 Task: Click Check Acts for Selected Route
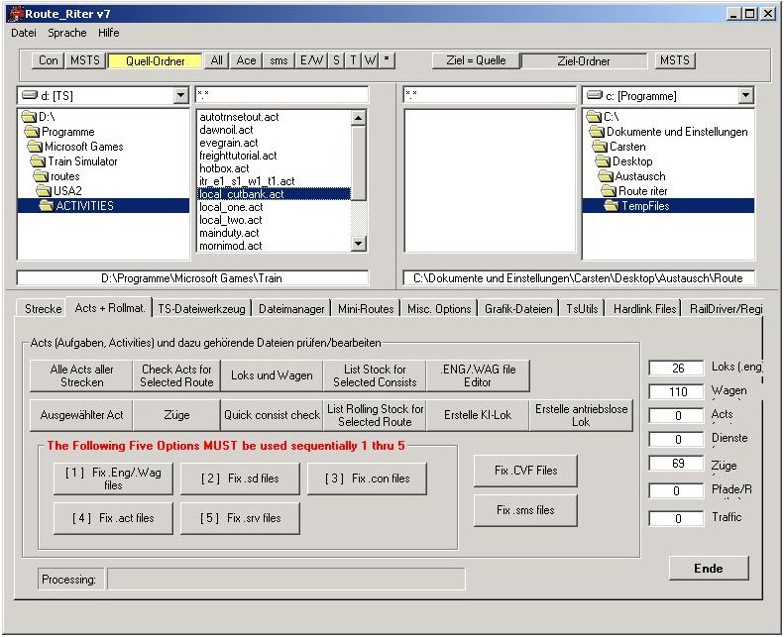(176, 375)
